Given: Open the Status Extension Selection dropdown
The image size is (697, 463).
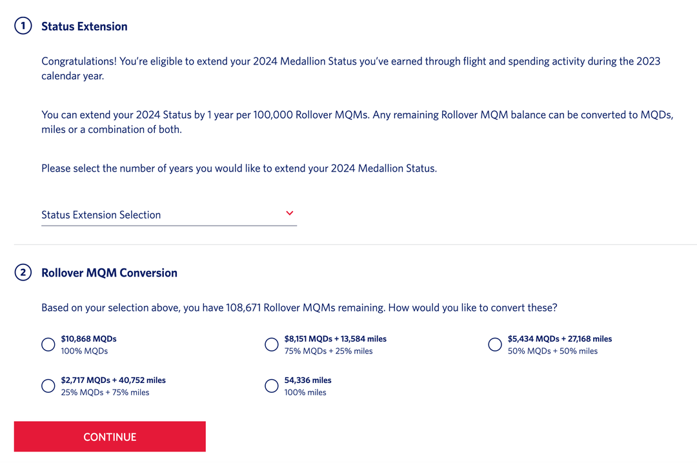Looking at the screenshot, I should point(168,215).
